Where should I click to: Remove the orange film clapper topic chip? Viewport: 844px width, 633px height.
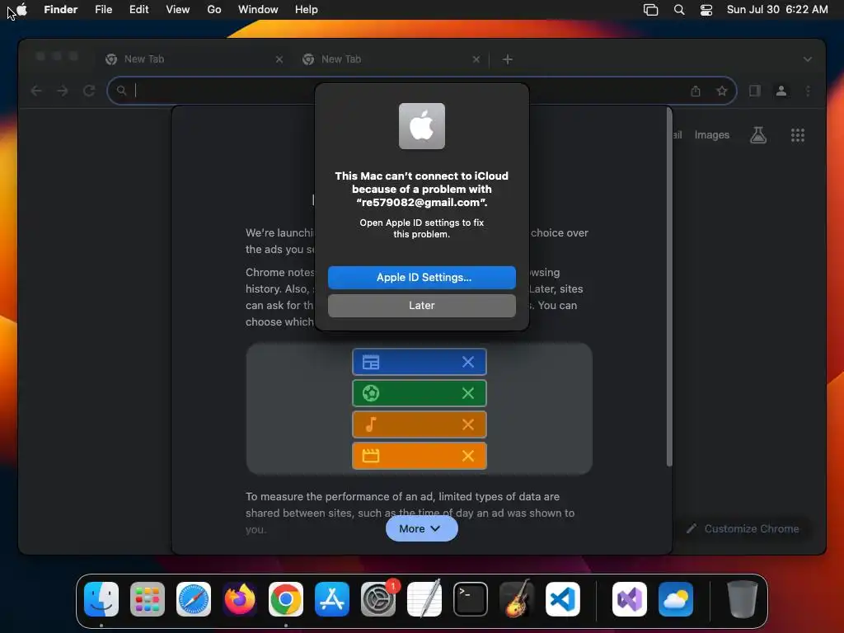coord(468,456)
